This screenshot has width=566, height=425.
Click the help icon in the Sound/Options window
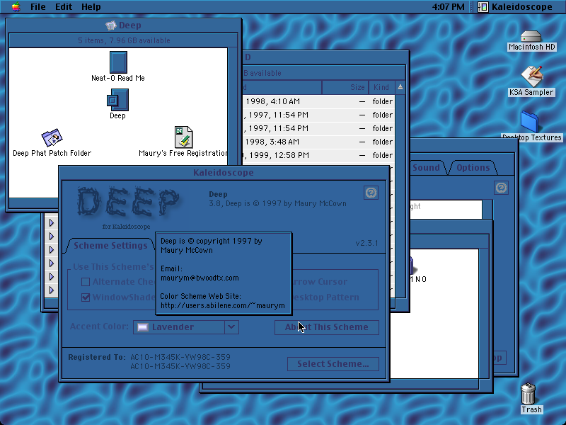tap(501, 188)
